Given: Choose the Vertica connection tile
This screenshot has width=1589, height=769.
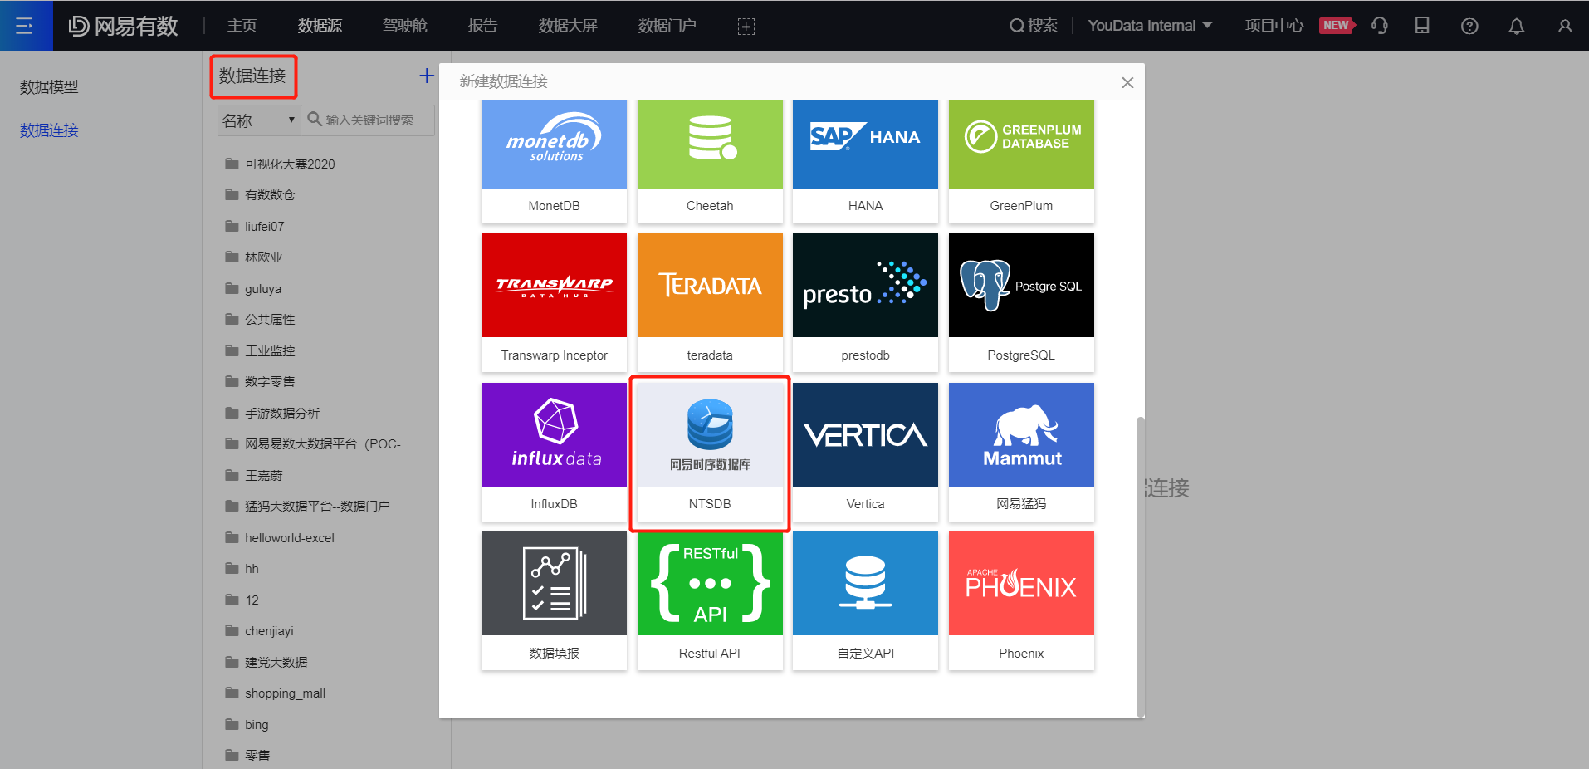Looking at the screenshot, I should tap(865, 452).
